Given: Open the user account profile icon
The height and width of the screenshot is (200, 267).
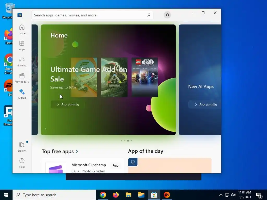Looking at the screenshot, I should (x=167, y=15).
